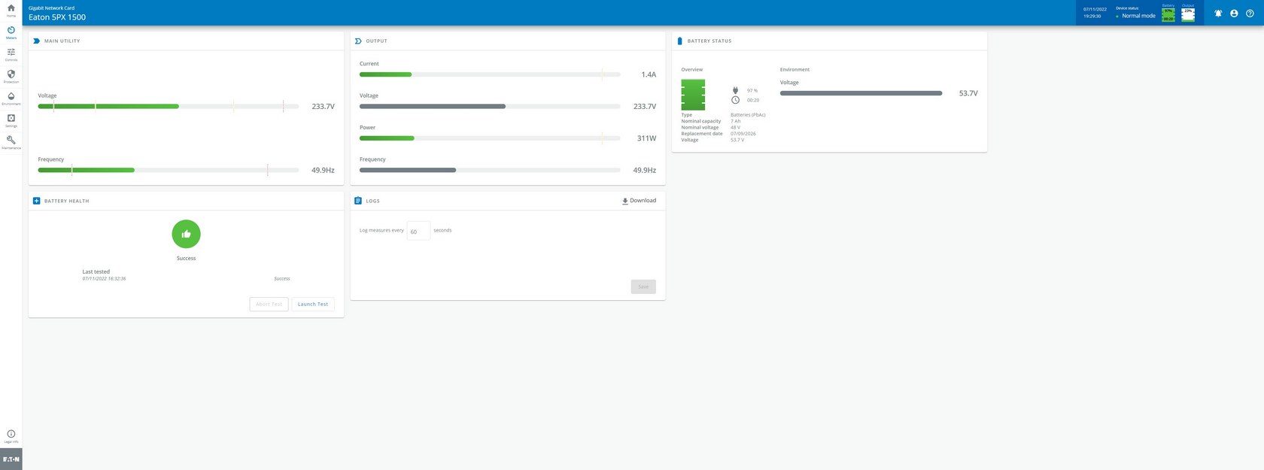The width and height of the screenshot is (1264, 470).
Task: Click the Gigabit Network Card label
Action: point(52,8)
